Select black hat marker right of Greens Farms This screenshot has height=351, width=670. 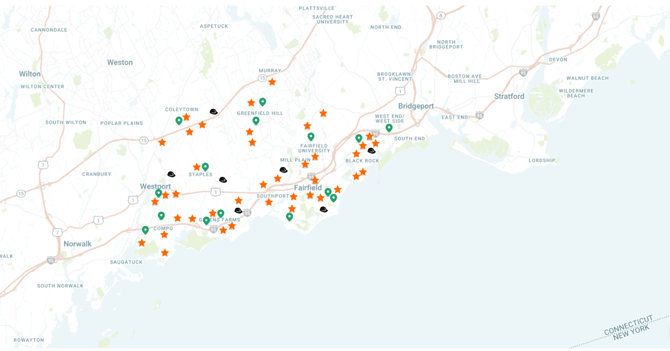point(238,210)
